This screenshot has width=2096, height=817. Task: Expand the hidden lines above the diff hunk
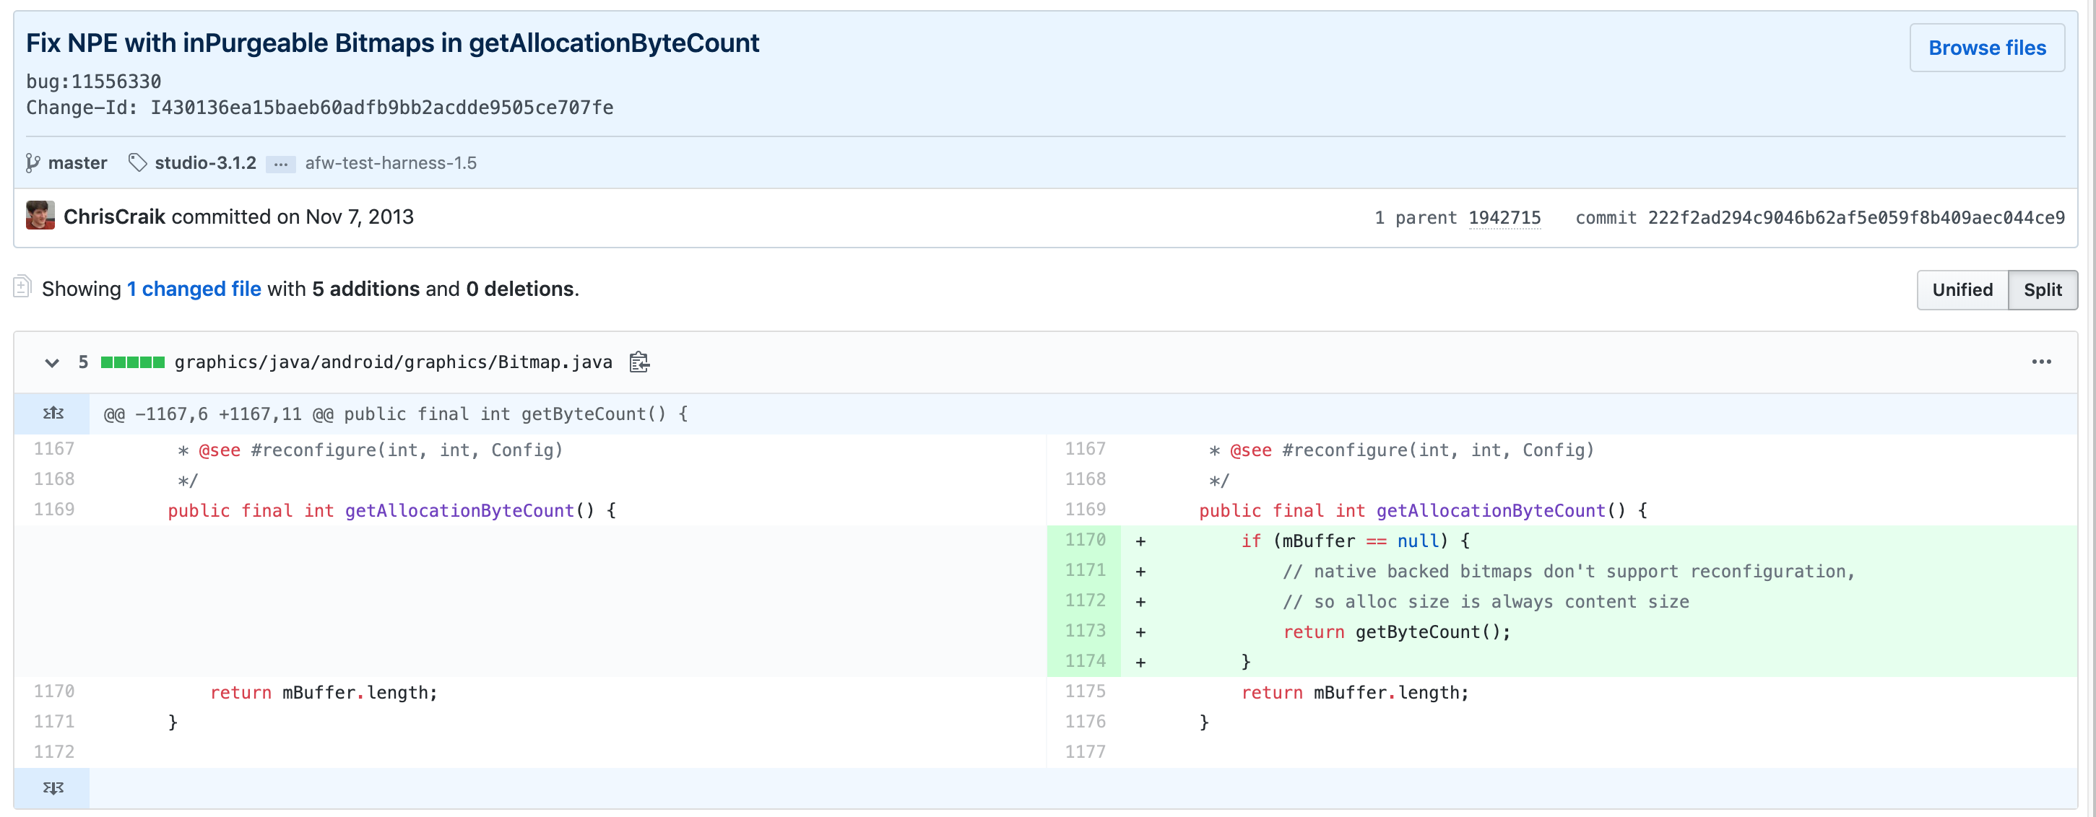(x=53, y=414)
